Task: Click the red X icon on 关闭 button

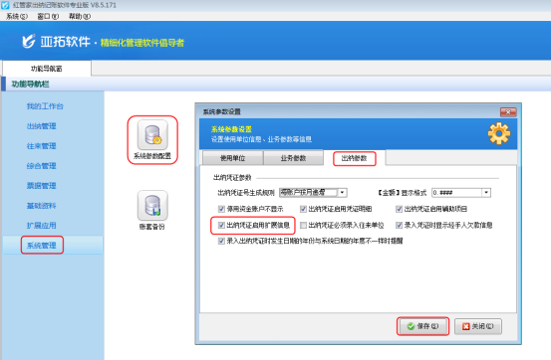Action: coord(466,326)
